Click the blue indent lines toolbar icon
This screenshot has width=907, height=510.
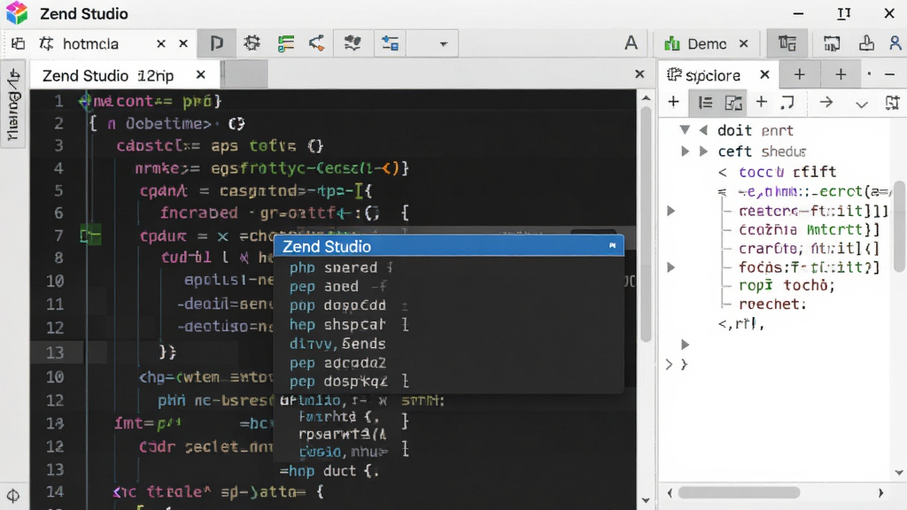390,43
